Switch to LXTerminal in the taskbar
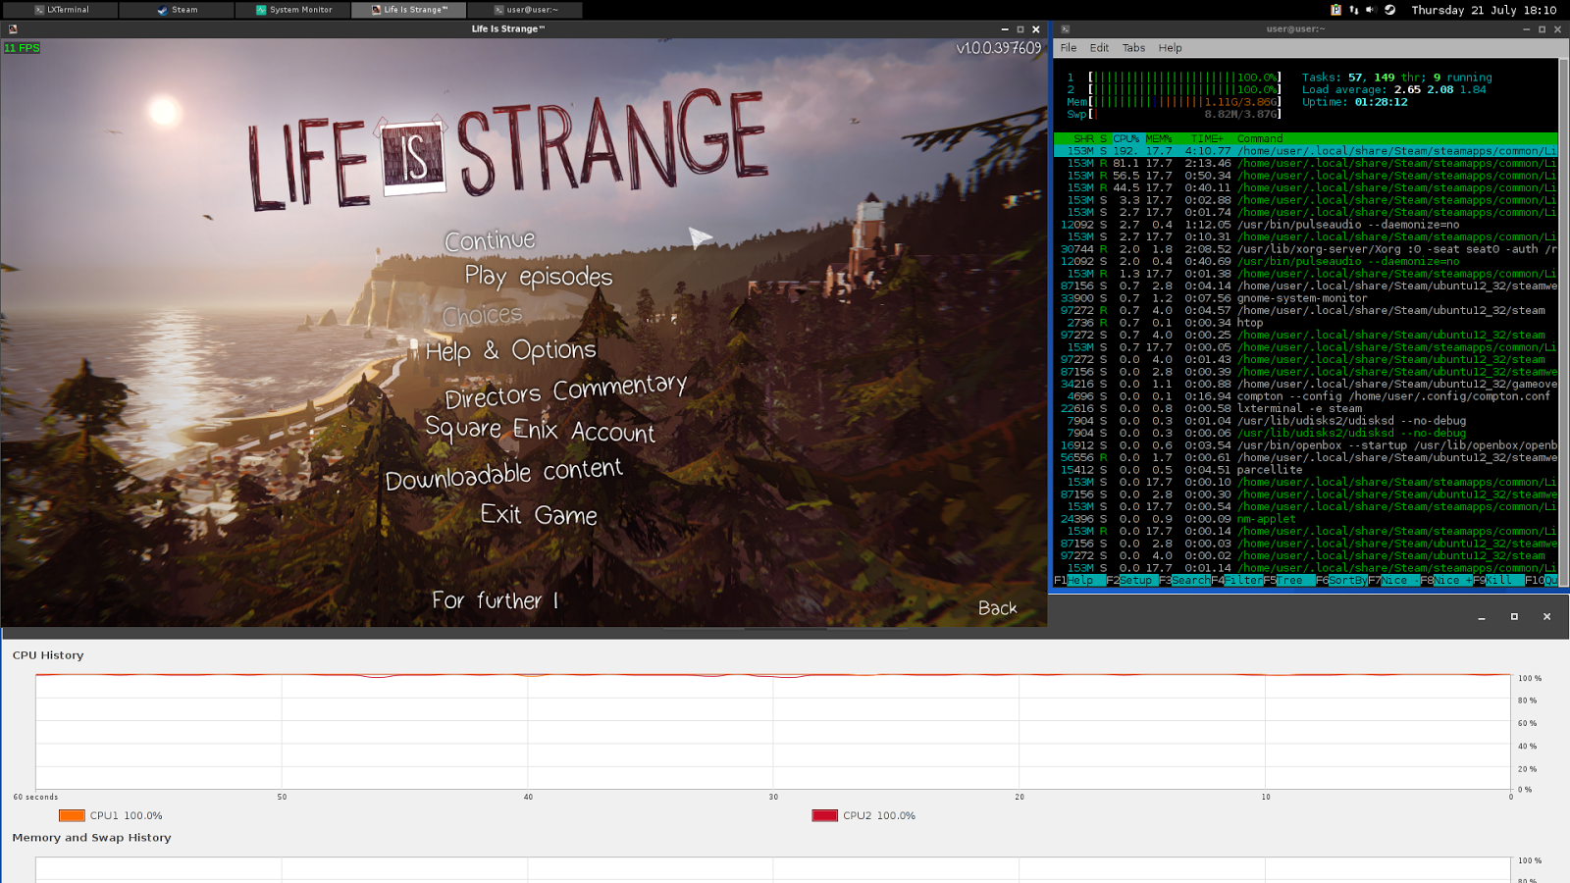Image resolution: width=1570 pixels, height=883 pixels. click(x=60, y=10)
